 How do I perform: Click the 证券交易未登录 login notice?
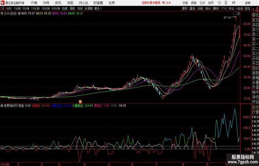tap(151, 3)
